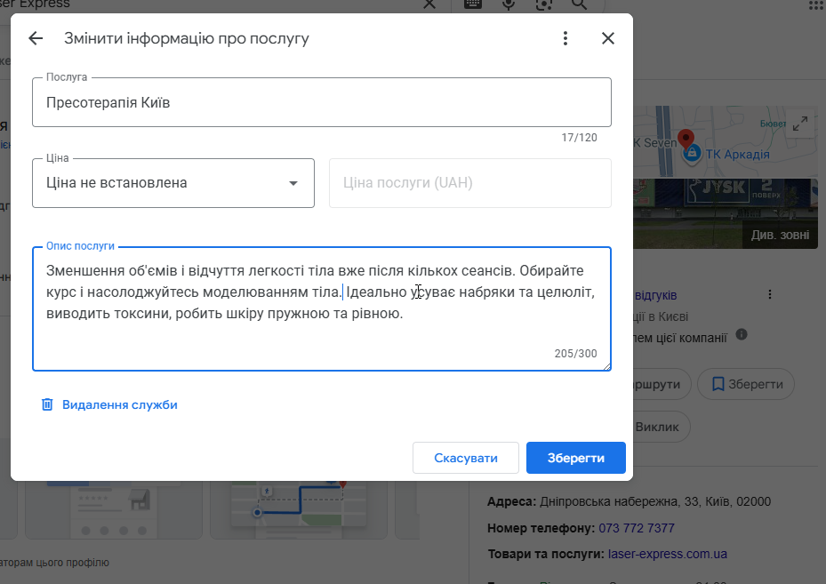Open the Ціна dropdown
Viewport: 826px width, 584px height.
[x=173, y=183]
